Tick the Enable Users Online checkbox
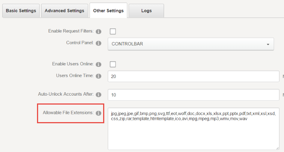The image size is (284, 152). coord(112,64)
